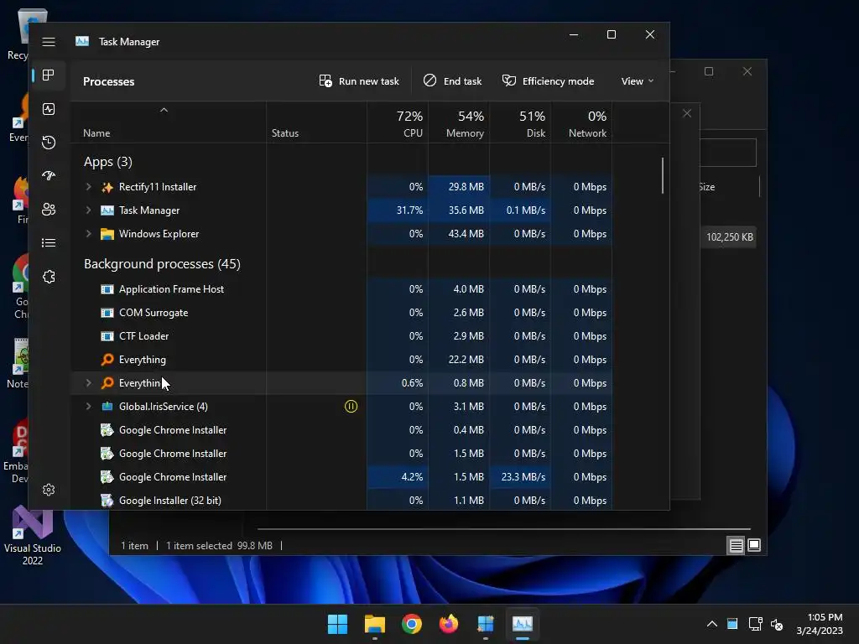
Task: Open the Performance page in sidebar
Action: click(x=49, y=109)
